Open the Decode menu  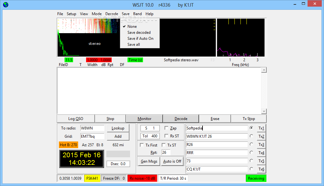(x=112, y=14)
